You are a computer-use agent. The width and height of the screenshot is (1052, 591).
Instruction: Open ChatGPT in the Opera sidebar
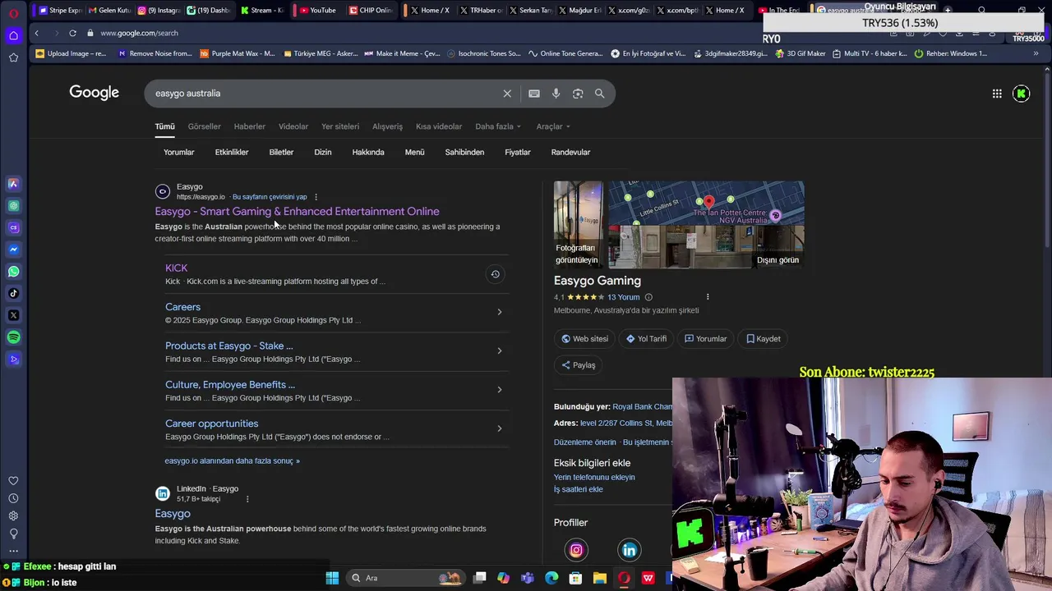click(x=13, y=206)
